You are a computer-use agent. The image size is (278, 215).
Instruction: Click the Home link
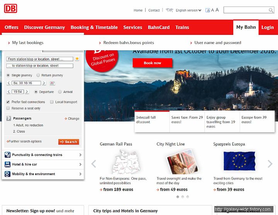point(138,10)
